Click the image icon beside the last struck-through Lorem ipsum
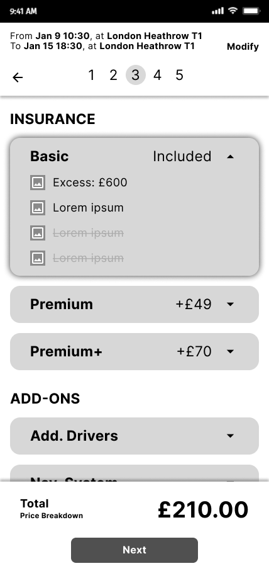 click(x=38, y=258)
